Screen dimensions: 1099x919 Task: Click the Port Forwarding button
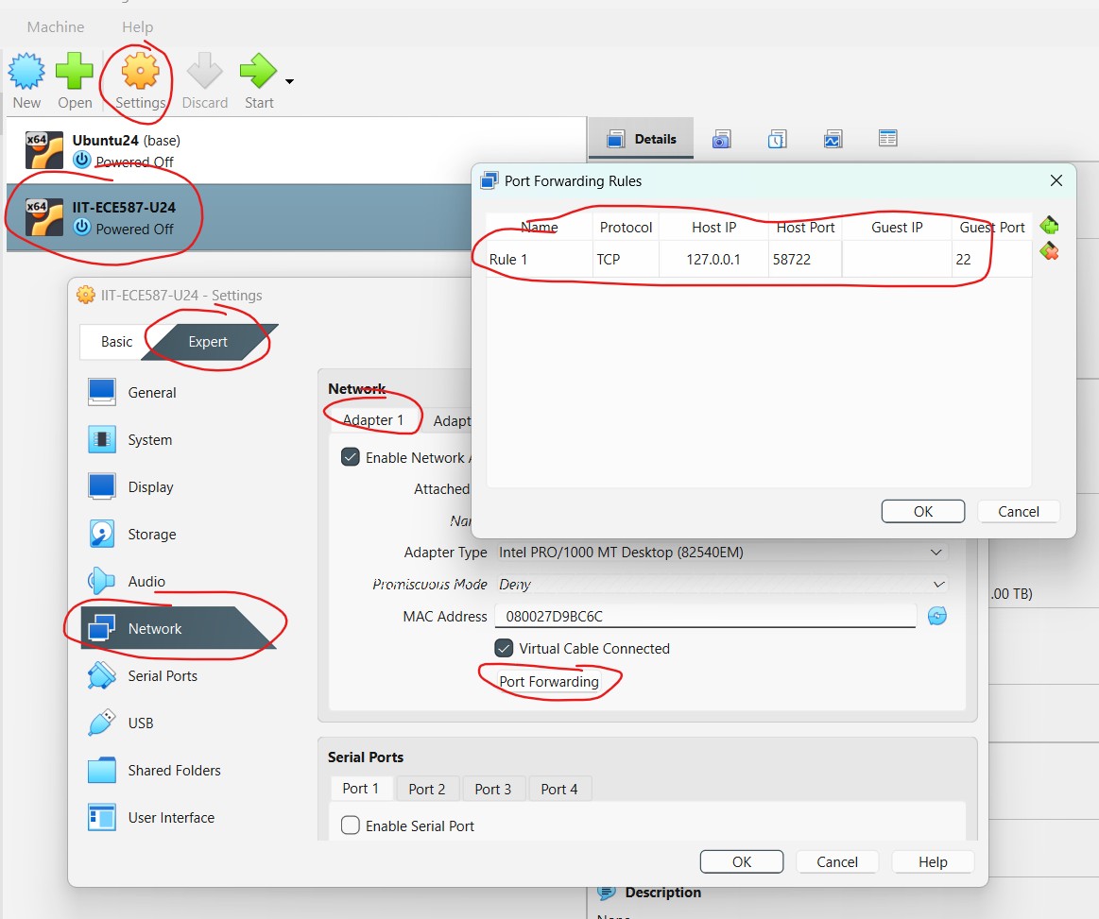pos(549,682)
